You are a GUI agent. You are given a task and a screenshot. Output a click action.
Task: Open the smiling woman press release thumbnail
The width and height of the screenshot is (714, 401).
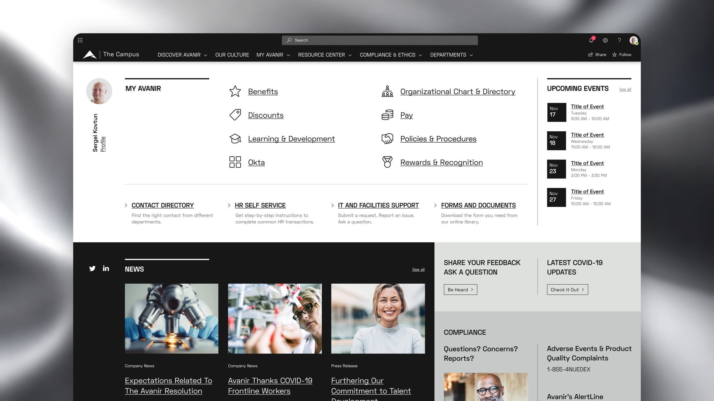tap(378, 318)
